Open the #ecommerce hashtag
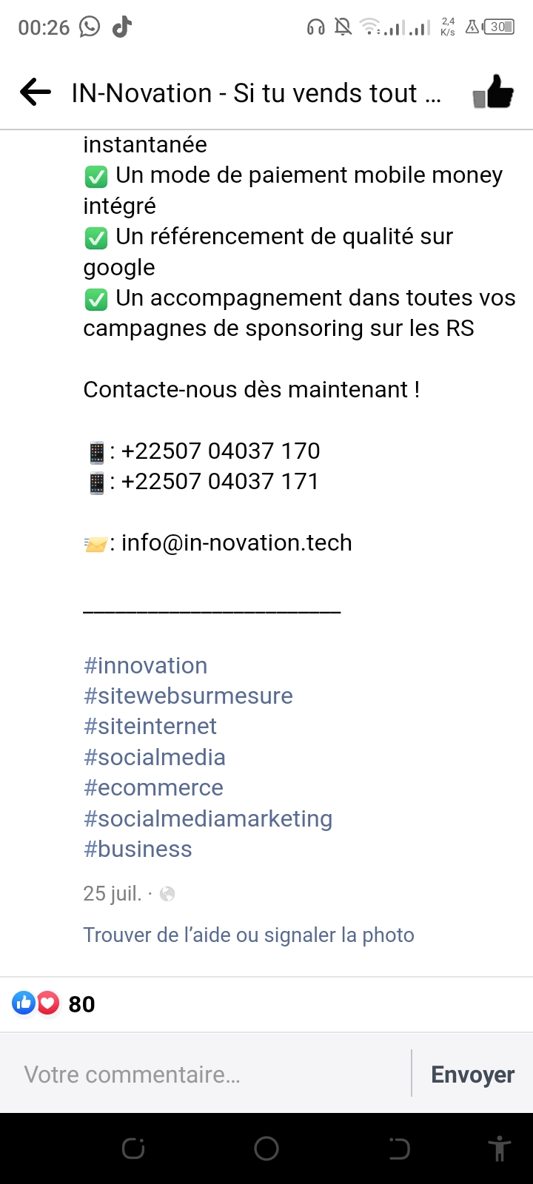The image size is (533, 1184). coord(153,787)
